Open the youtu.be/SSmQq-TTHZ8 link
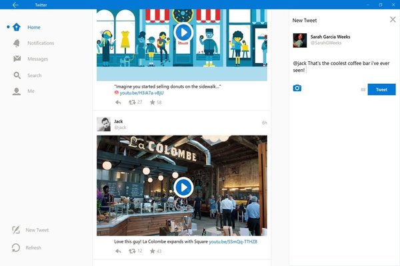 click(233, 242)
